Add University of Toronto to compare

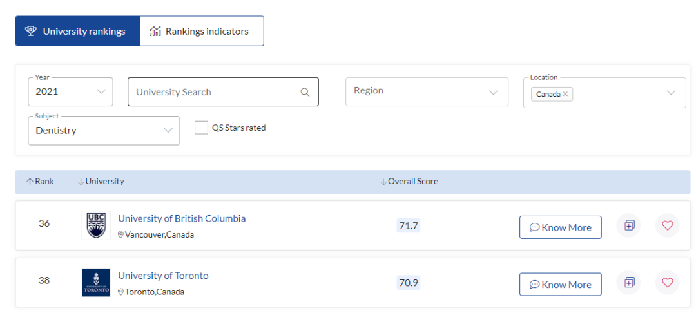629,282
